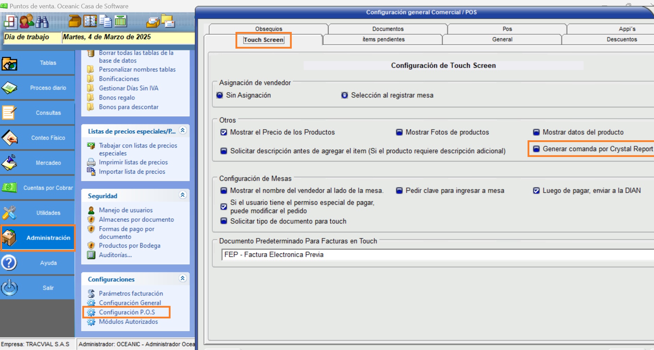Click the binoculars search icon in toolbar
Screen dimensions: 654x350
[42, 22]
